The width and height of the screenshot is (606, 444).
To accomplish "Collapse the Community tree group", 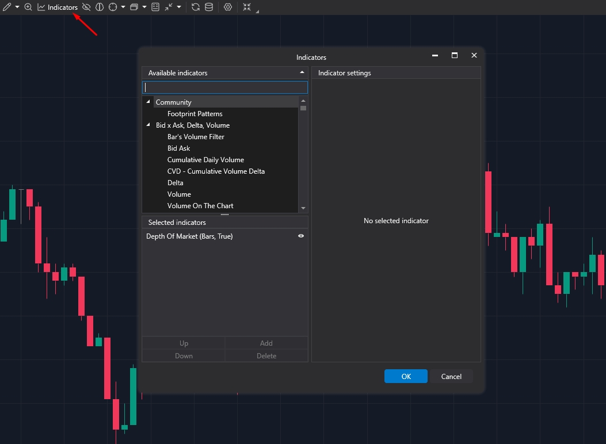I will point(148,102).
